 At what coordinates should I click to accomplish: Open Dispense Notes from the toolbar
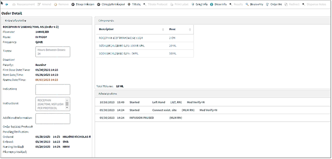pos(314,4)
